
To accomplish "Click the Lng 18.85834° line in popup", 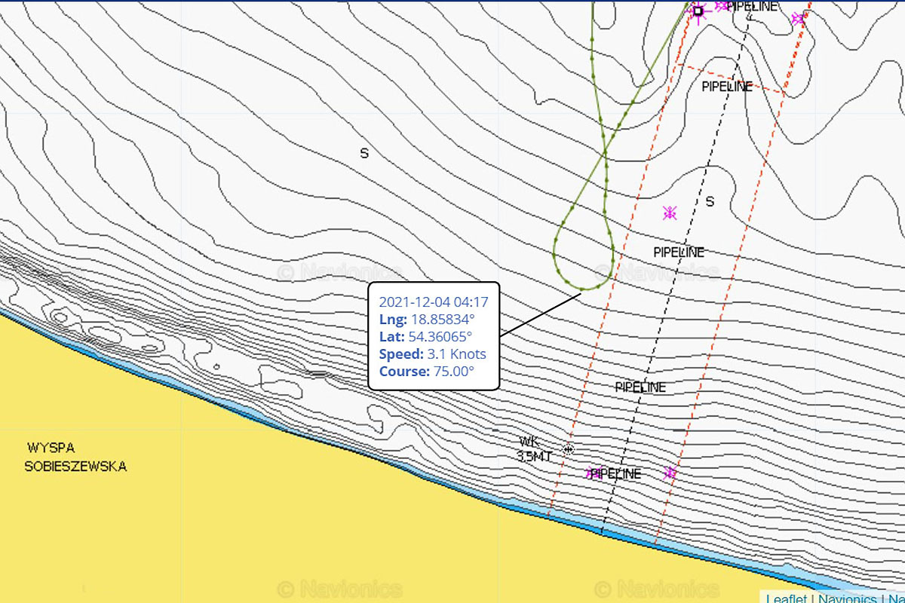I will coord(427,320).
